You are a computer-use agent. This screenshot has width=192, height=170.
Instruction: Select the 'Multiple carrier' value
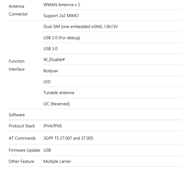(57, 161)
